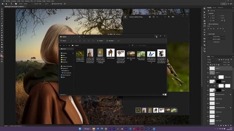This screenshot has height=131, width=234.
Task: Click the Nuovo button in File Explorer
Action: (x=64, y=41)
